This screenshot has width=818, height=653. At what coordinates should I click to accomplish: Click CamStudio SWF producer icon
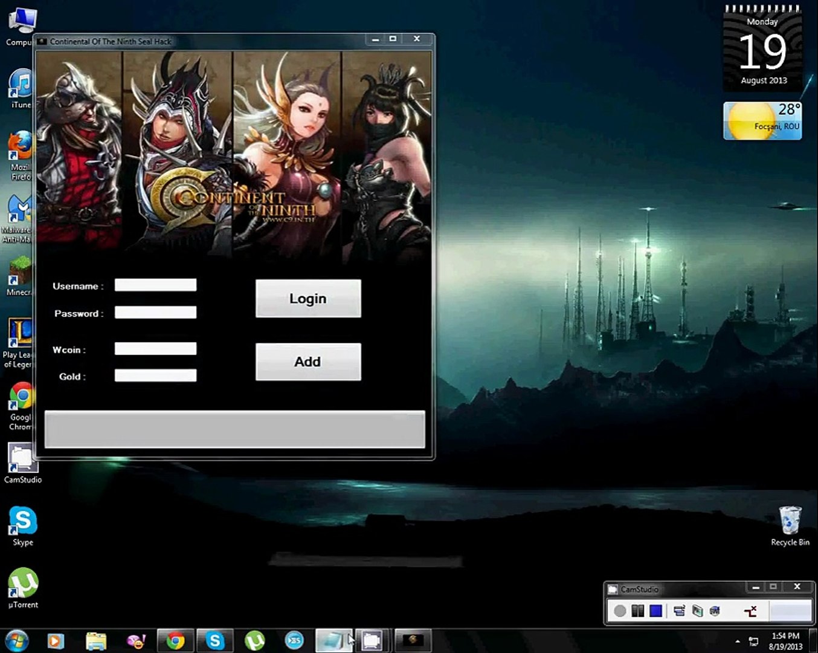[x=715, y=611]
